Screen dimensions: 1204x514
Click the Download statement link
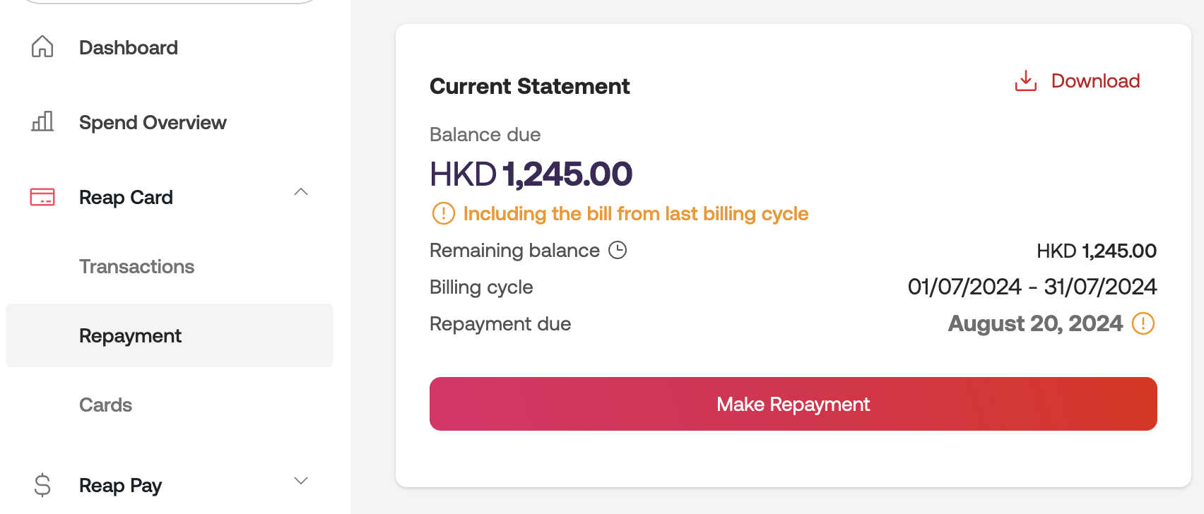click(x=1095, y=81)
